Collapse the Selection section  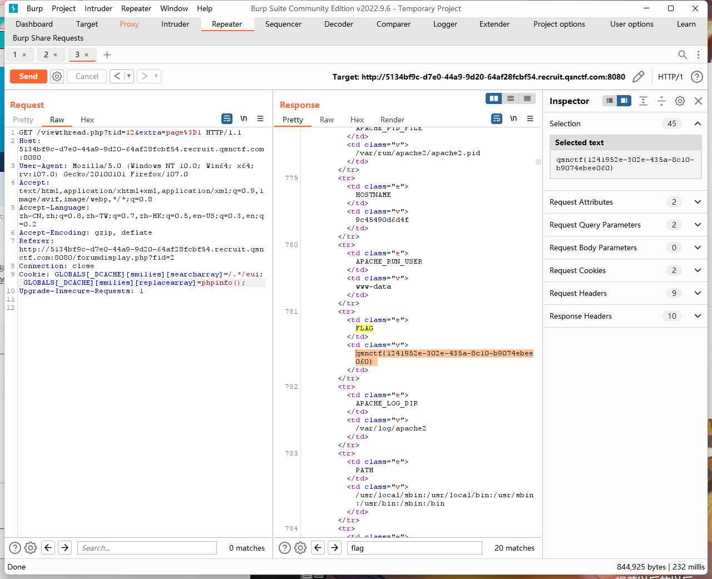698,123
